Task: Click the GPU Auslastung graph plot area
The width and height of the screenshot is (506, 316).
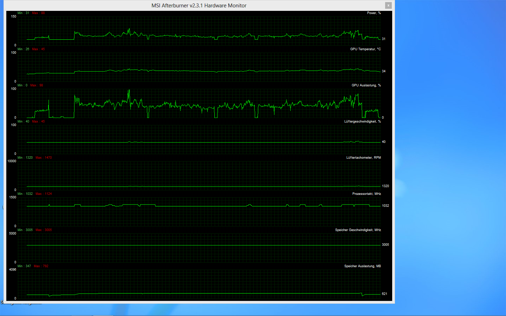Action: (x=199, y=103)
